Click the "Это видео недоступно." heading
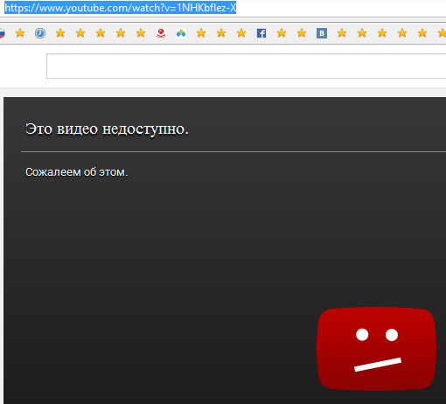 pyautogui.click(x=107, y=129)
